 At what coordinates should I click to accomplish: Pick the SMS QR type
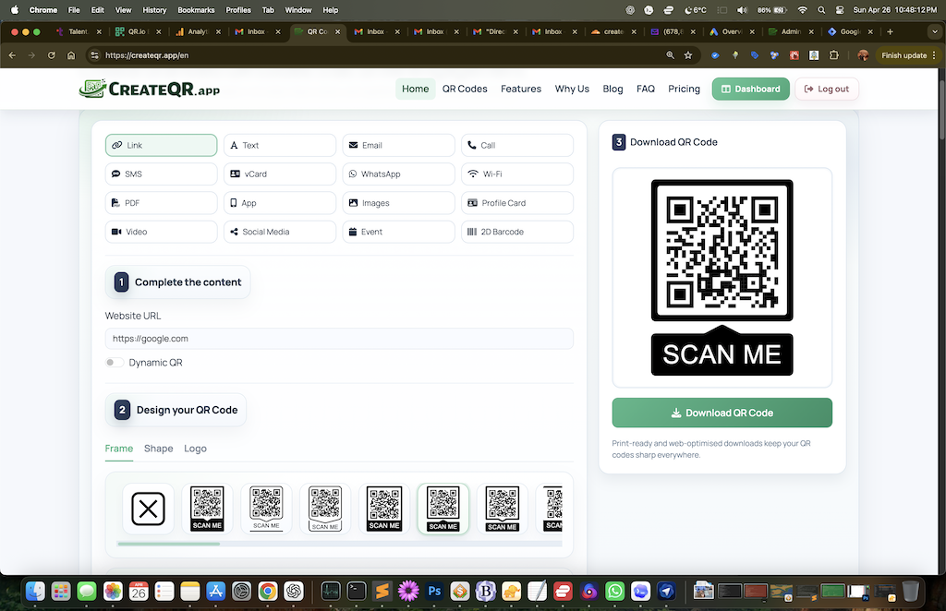point(161,174)
